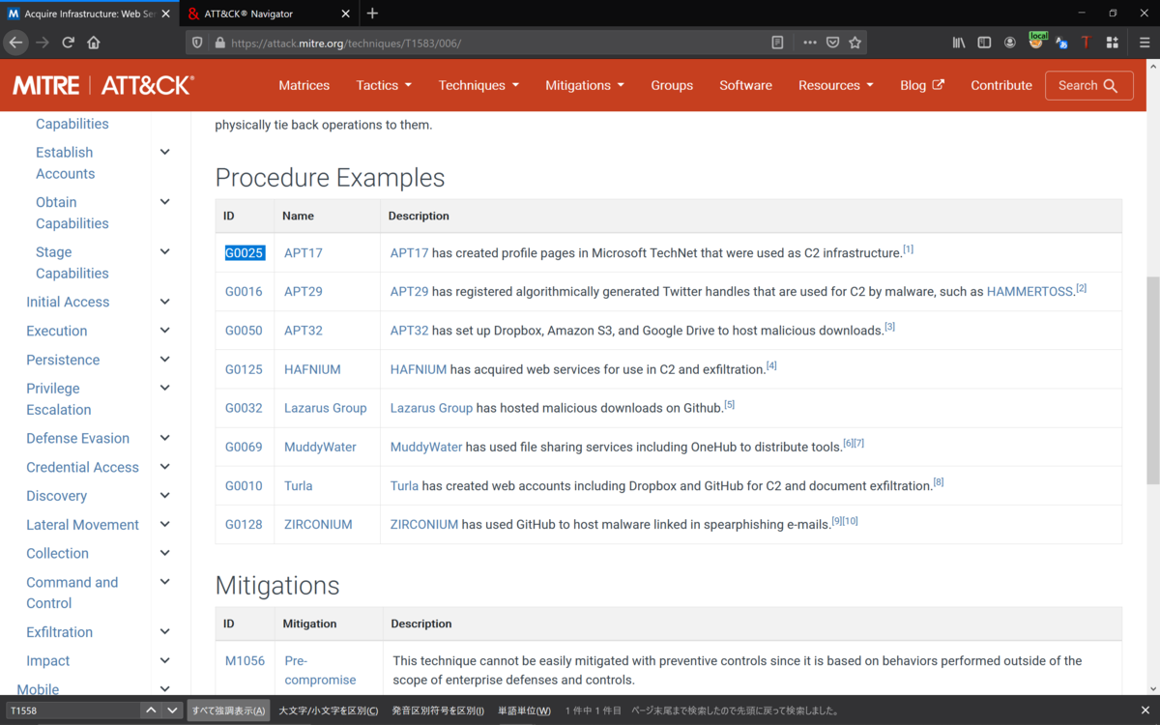Open Command and Control in sidebar

coord(72,593)
